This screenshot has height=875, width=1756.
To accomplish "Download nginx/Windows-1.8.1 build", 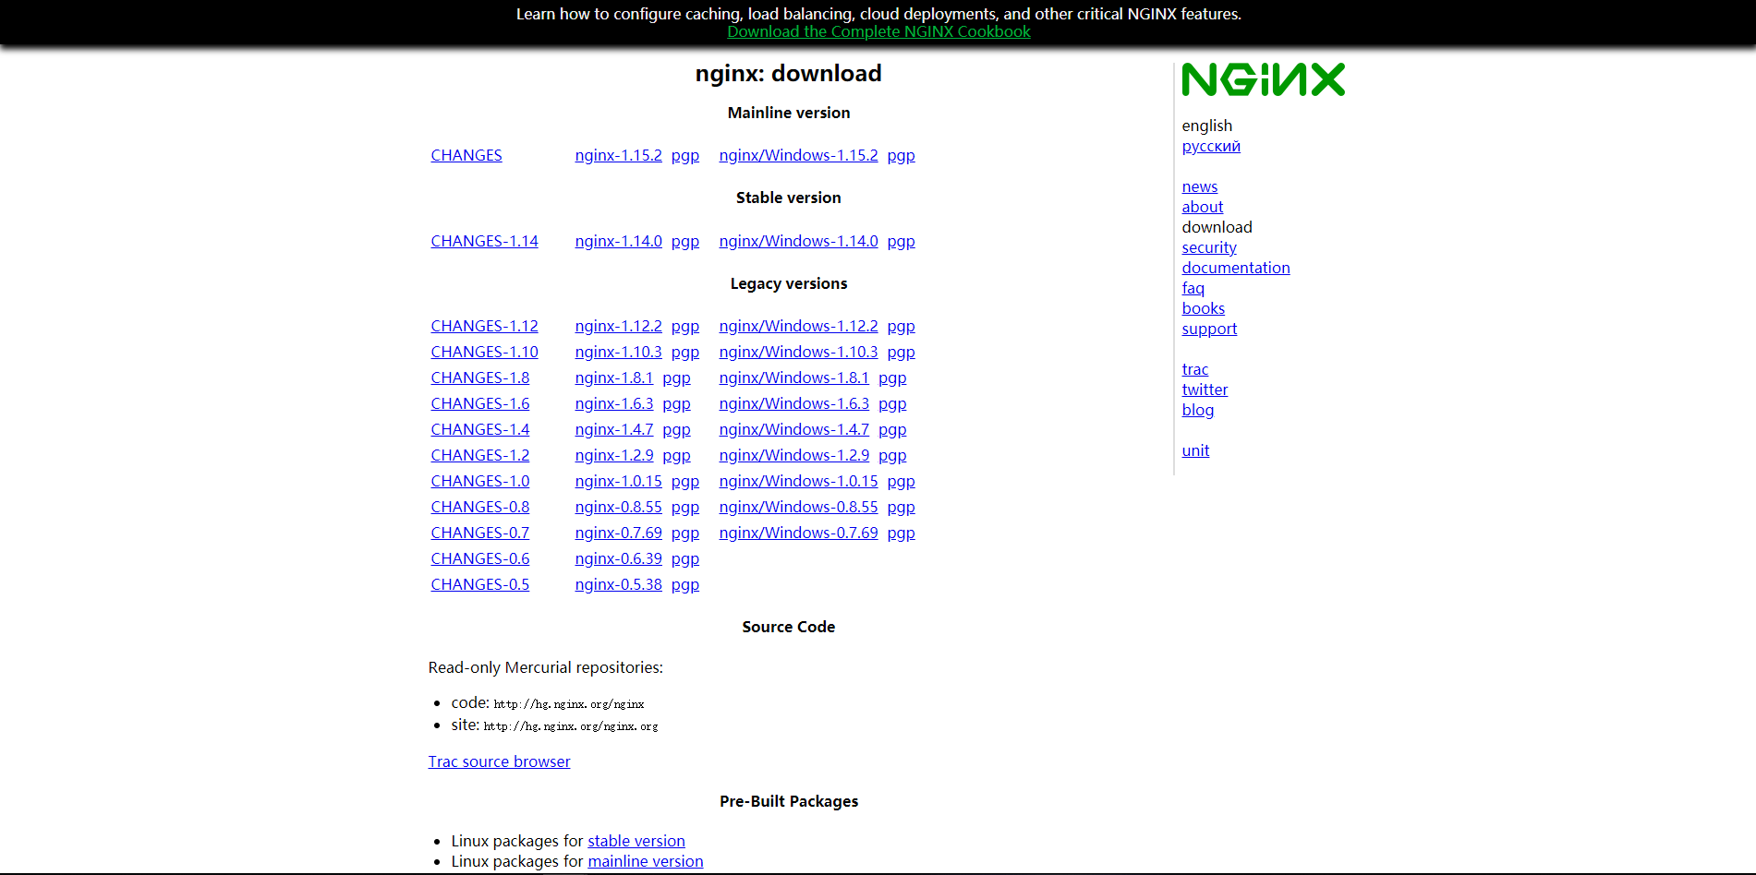I will point(793,378).
